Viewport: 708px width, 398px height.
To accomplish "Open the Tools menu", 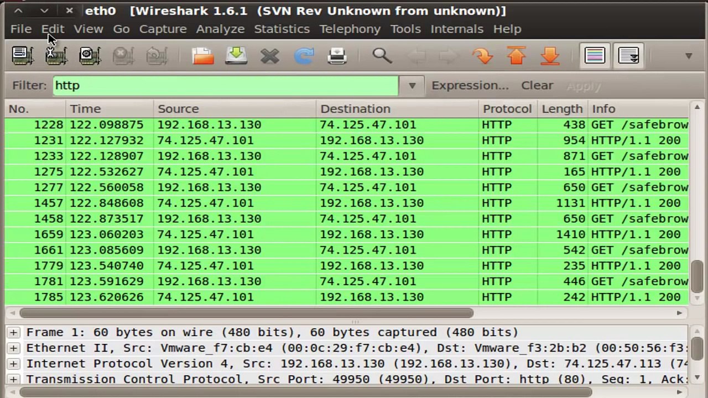I will (x=405, y=29).
